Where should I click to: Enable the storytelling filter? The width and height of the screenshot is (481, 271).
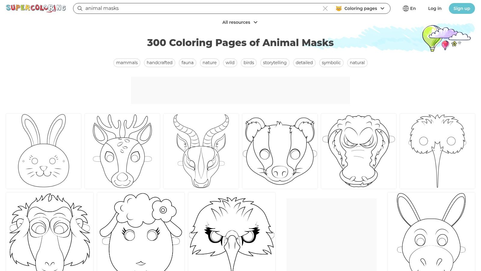274,63
